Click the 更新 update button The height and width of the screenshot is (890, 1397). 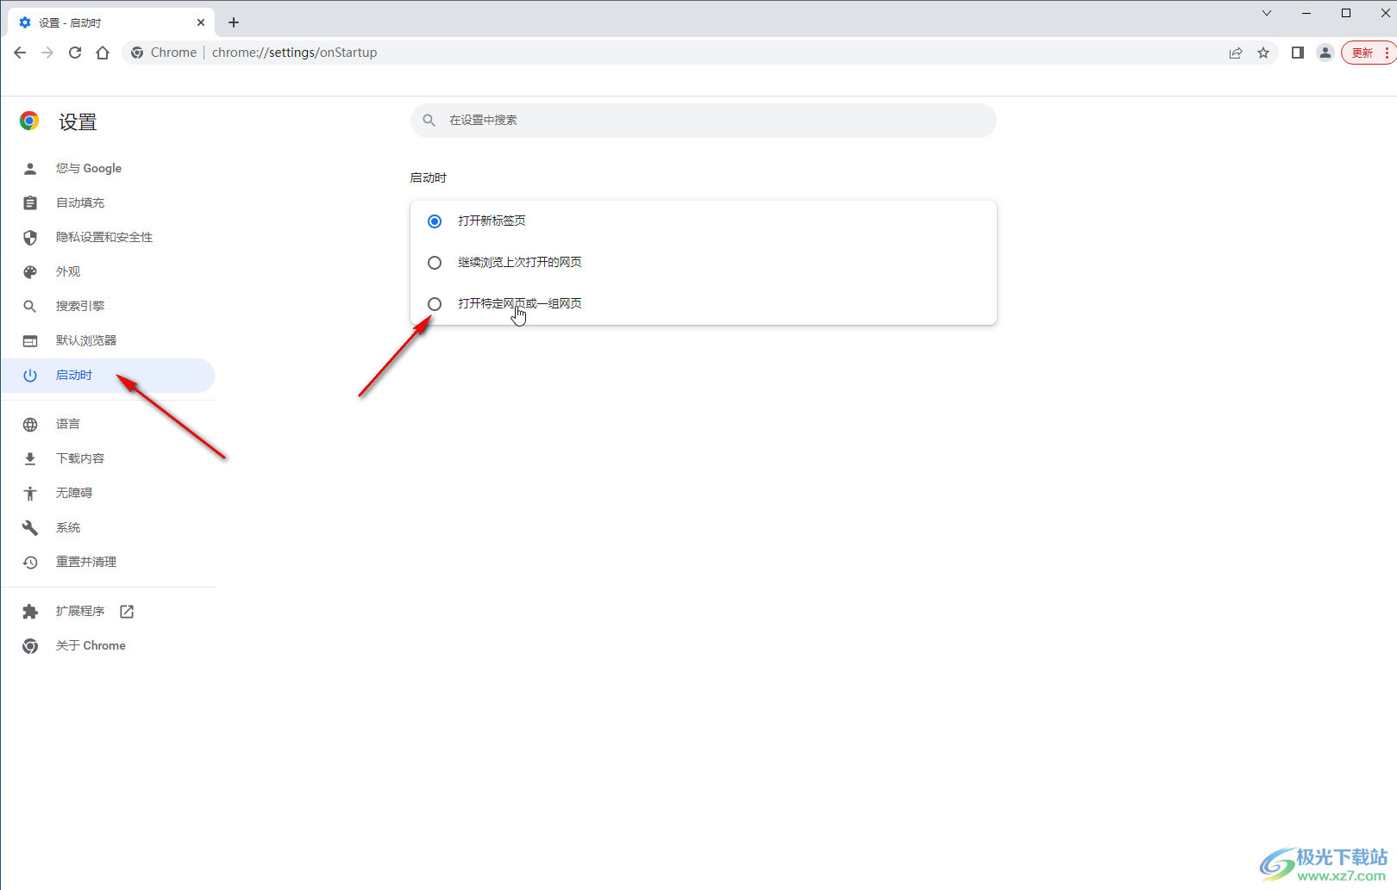(x=1369, y=53)
